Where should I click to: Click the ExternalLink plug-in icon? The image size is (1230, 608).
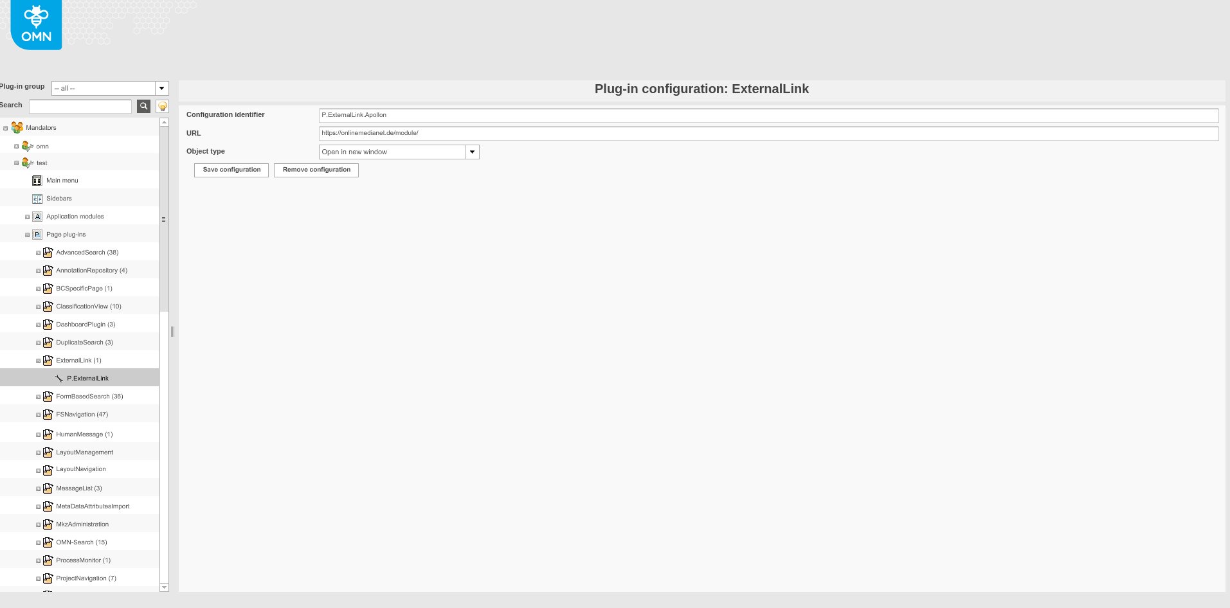pos(48,361)
